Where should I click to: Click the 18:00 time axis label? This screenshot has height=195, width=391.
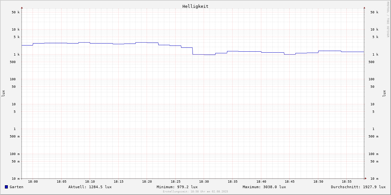33,182
